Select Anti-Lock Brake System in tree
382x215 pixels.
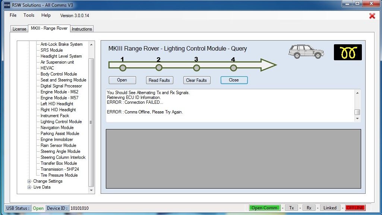(61, 44)
